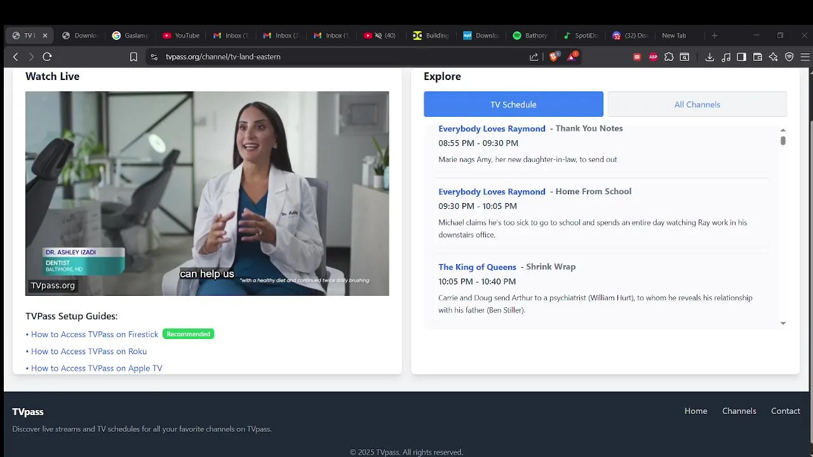Select the All Channels tab
Image resolution: width=813 pixels, height=457 pixels.
pos(697,104)
